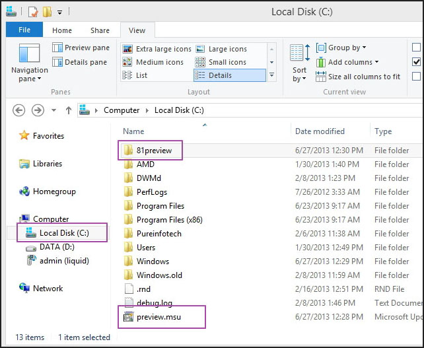Screen dimensions: 424x348
Task: Select the Users folder
Action: click(139, 248)
